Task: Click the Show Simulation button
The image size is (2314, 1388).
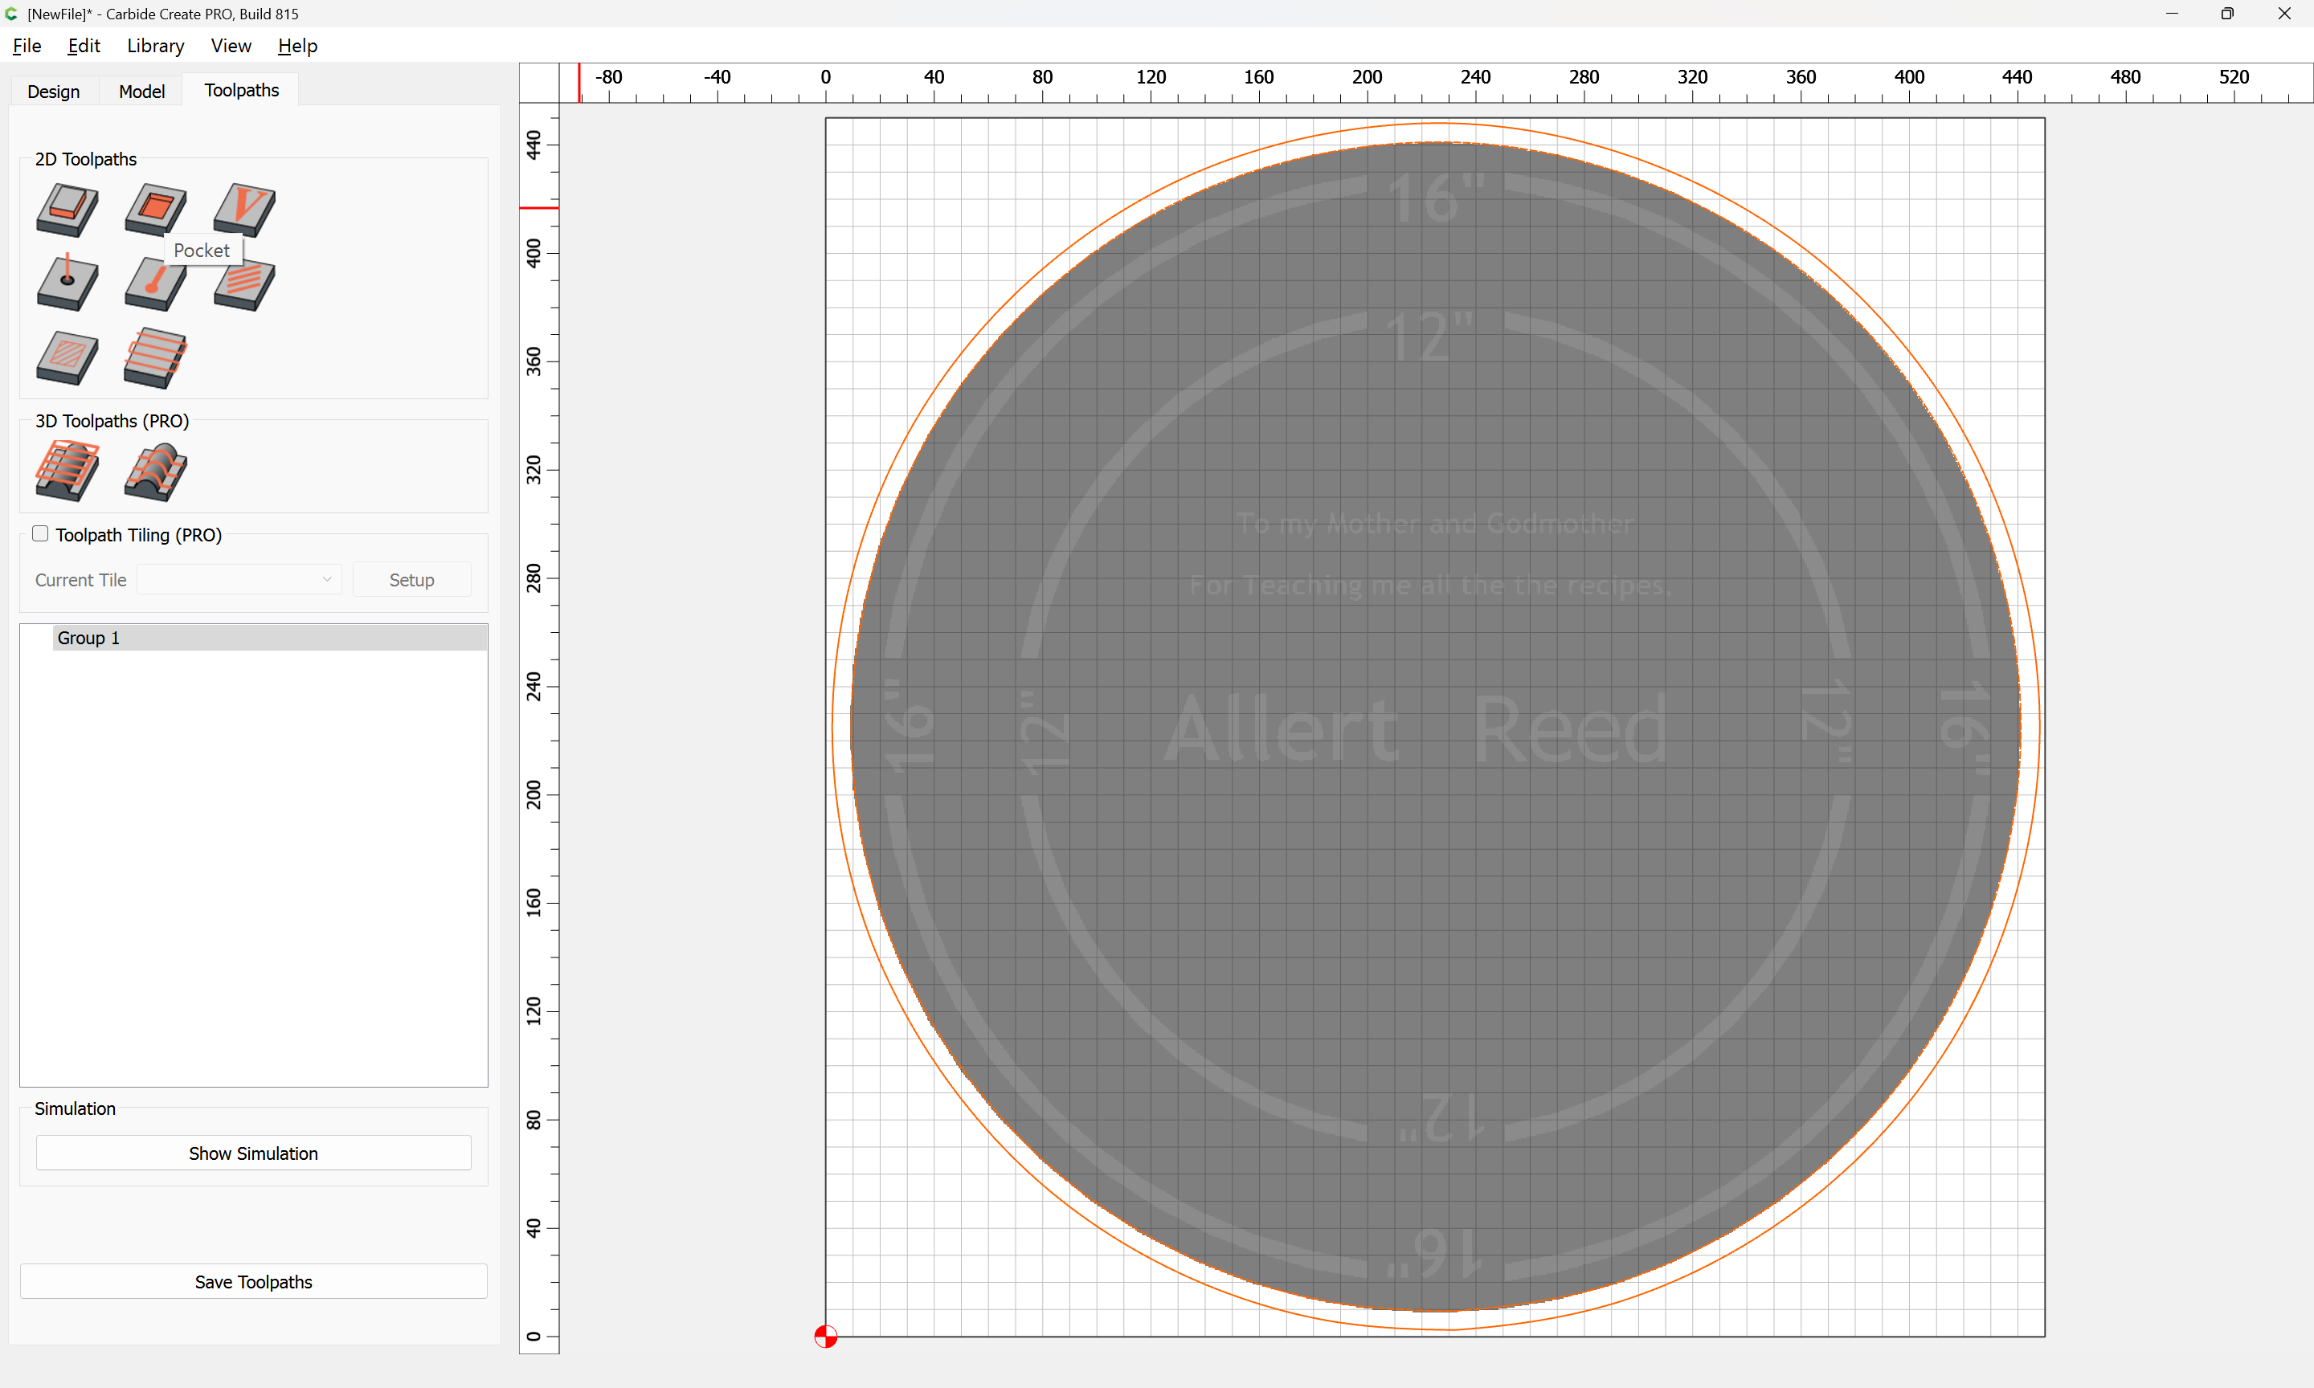Action: point(253,1153)
